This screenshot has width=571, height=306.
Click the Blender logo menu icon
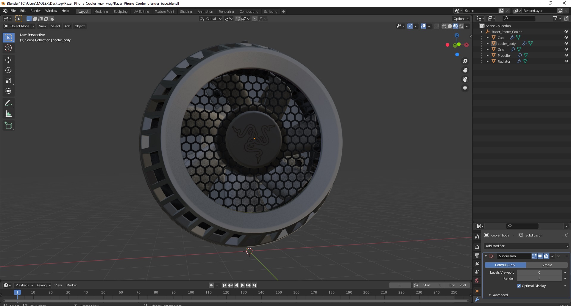pyautogui.click(x=5, y=11)
